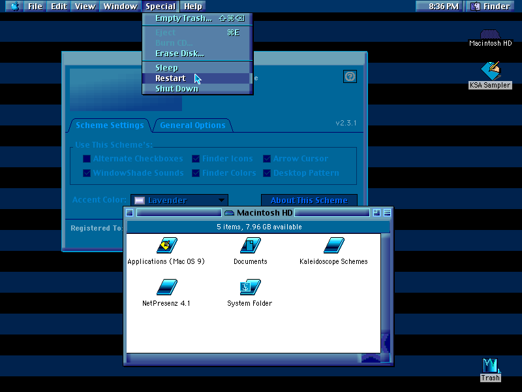522x392 pixels.
Task: Click the 8:36 PM menu bar clock
Action: click(444, 6)
